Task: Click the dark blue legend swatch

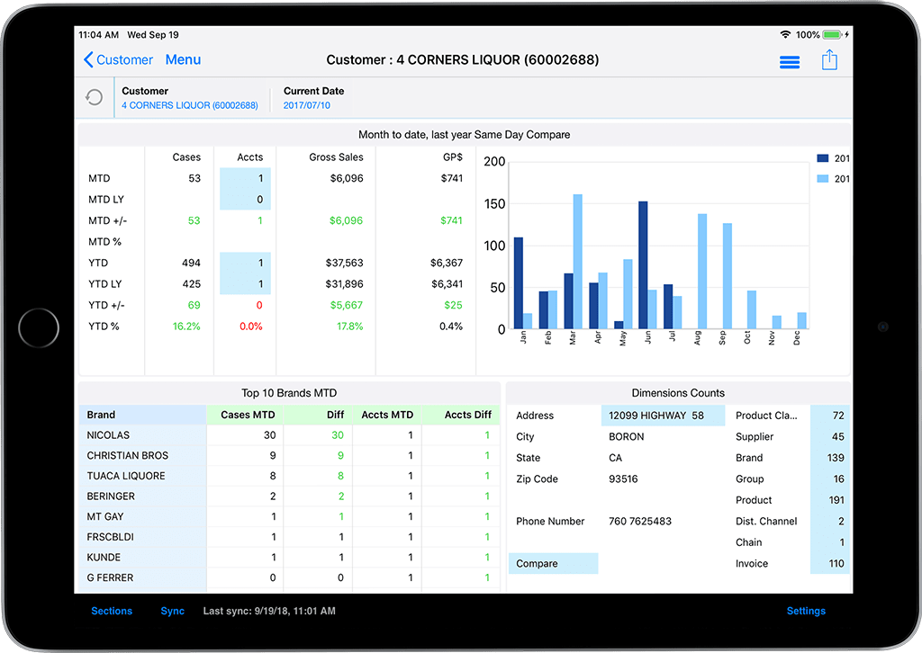Action: 822,158
